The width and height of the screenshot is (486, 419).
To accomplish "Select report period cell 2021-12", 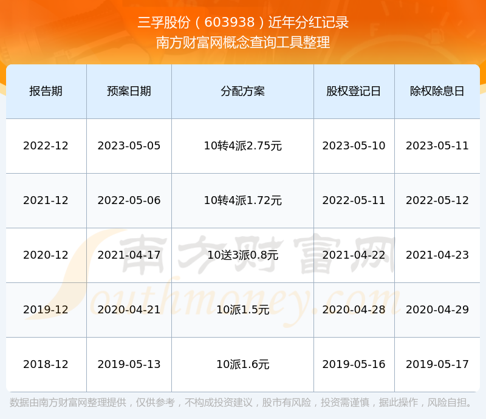I will [46, 200].
